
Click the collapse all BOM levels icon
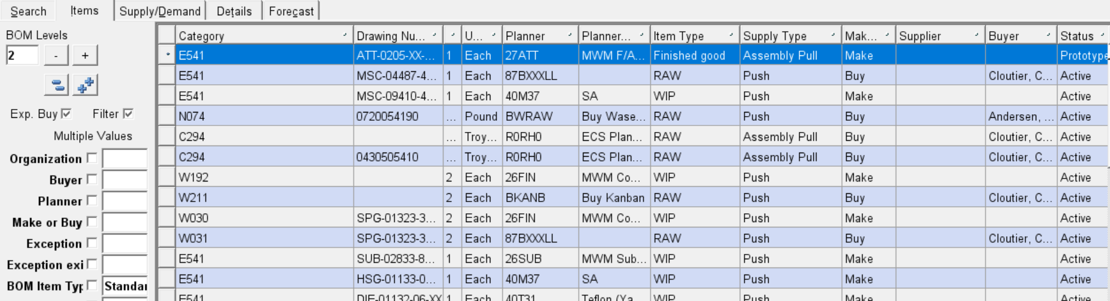57,85
